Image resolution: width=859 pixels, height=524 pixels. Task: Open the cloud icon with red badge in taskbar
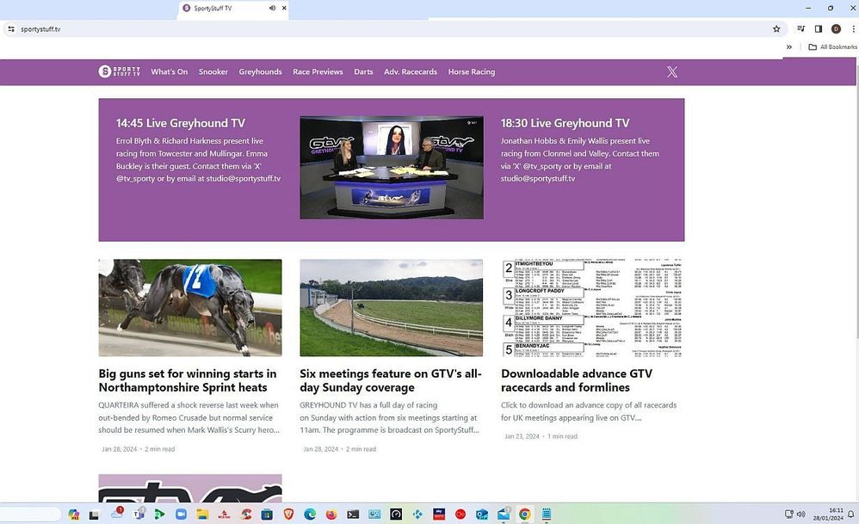117,514
